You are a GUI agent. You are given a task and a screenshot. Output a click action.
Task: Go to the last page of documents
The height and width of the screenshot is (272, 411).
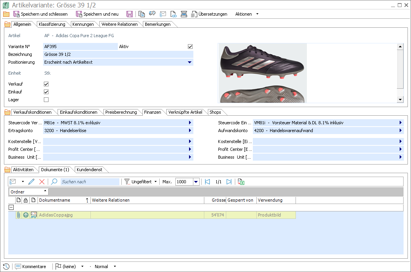[229, 182]
